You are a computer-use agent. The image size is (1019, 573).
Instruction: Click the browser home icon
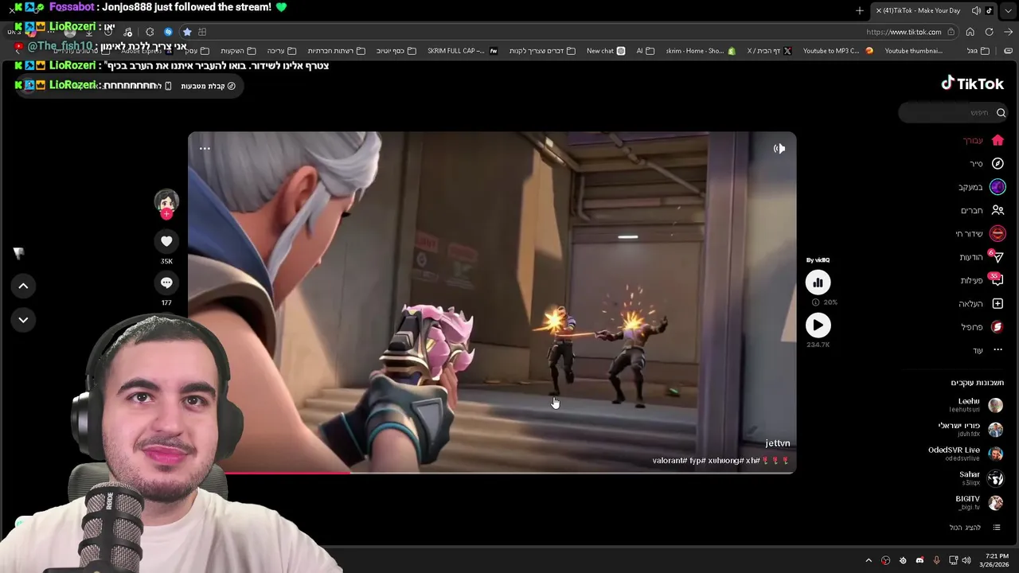click(970, 32)
